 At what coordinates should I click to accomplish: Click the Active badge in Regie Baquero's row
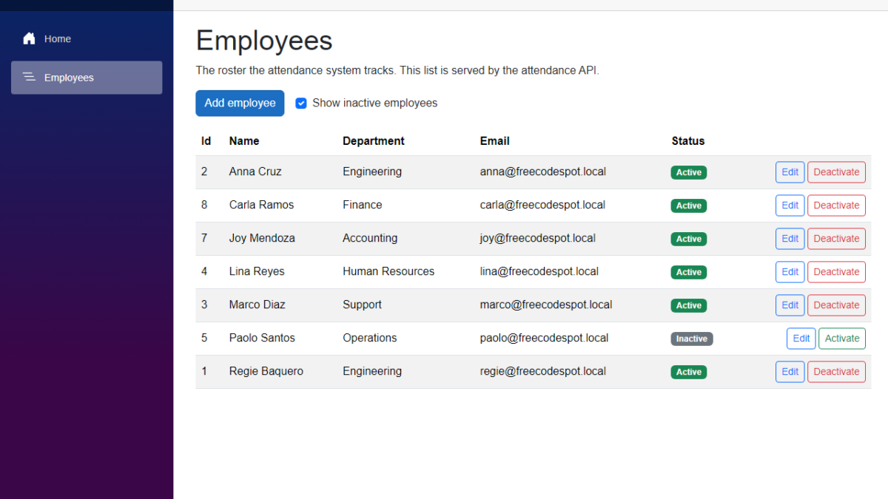689,372
